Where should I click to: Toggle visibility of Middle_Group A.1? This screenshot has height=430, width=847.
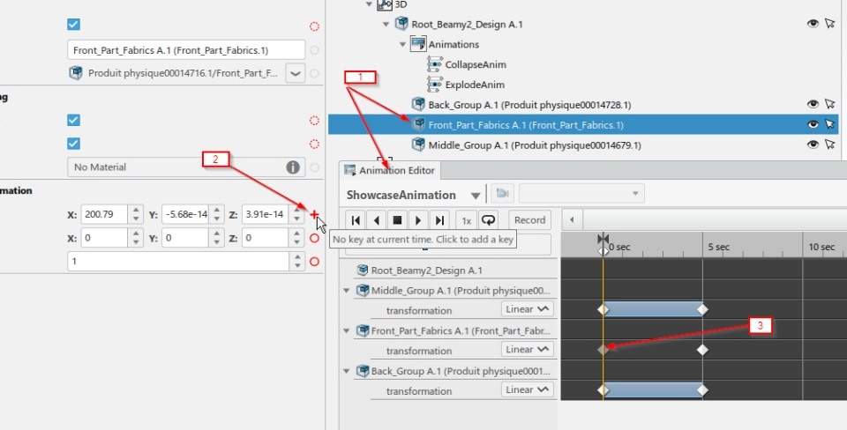click(x=813, y=145)
